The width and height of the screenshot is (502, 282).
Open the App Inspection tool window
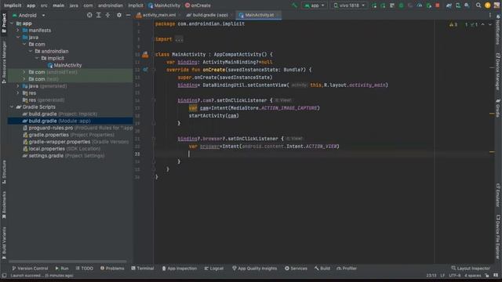coord(180,268)
